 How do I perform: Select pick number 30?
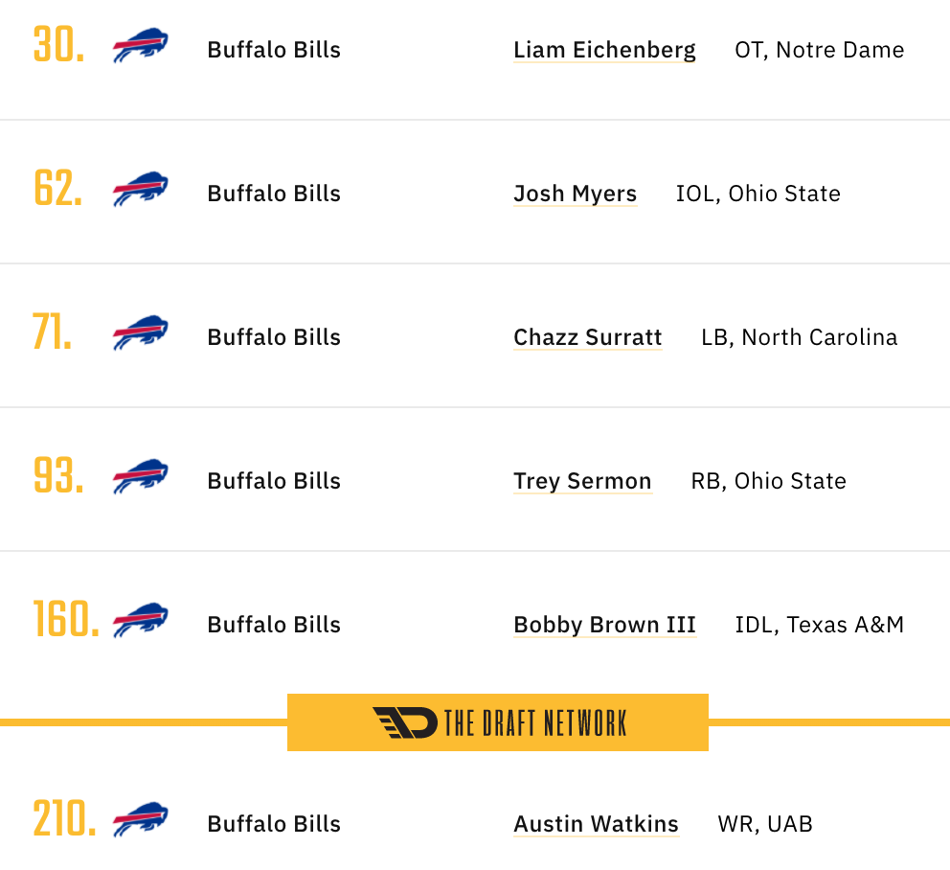tap(58, 45)
